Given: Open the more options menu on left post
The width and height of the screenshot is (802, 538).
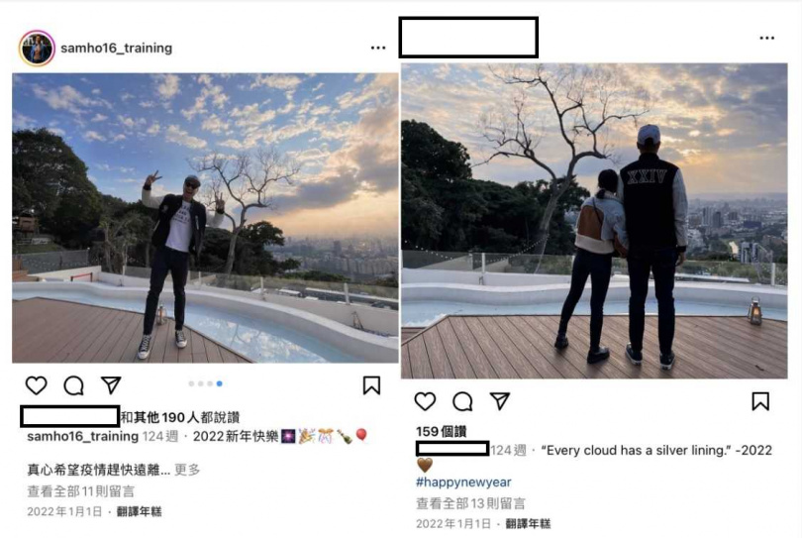Looking at the screenshot, I should pos(378,48).
